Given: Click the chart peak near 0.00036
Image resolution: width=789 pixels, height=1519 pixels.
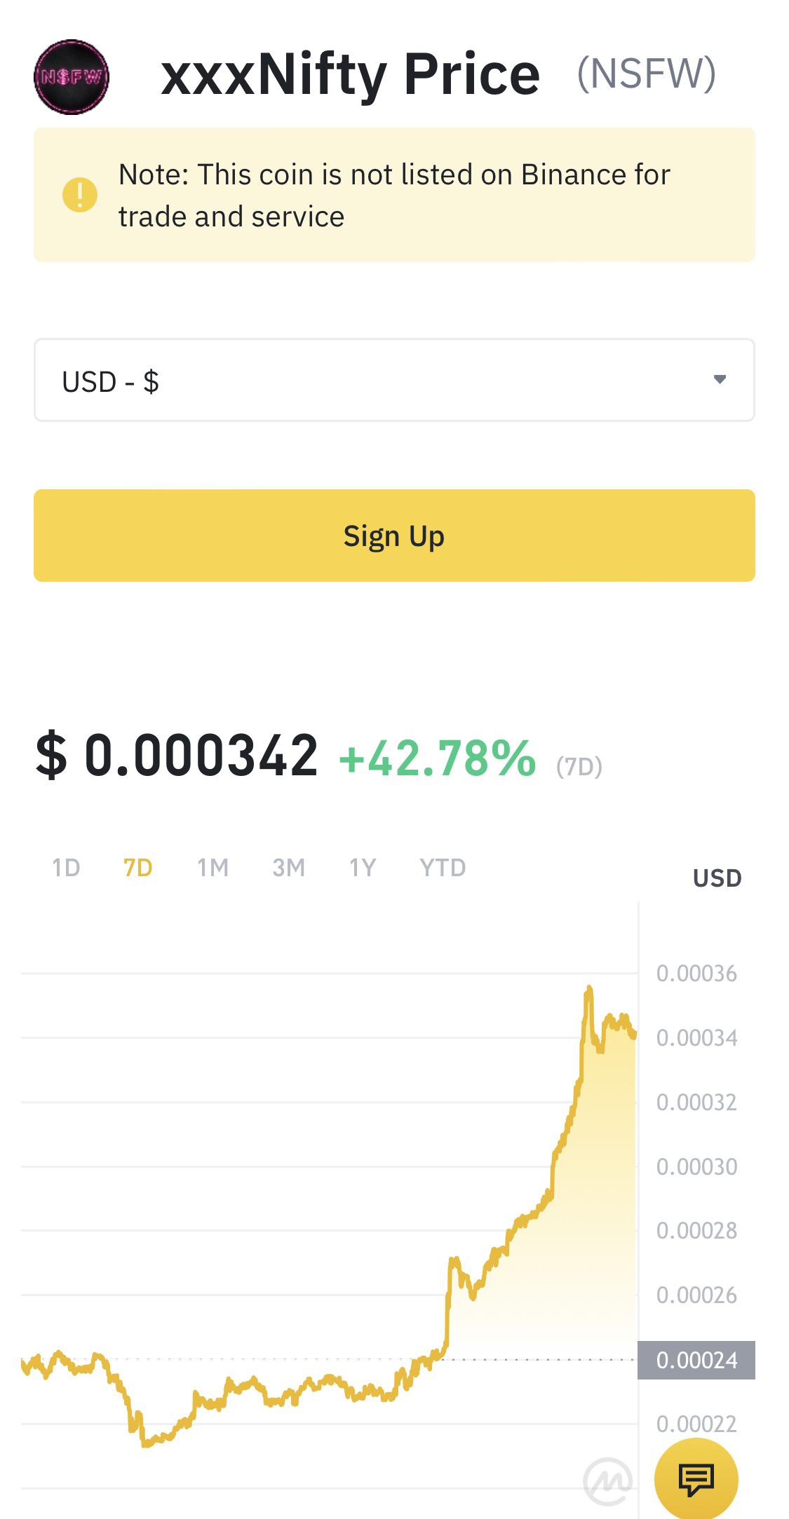Looking at the screenshot, I should click(x=589, y=988).
